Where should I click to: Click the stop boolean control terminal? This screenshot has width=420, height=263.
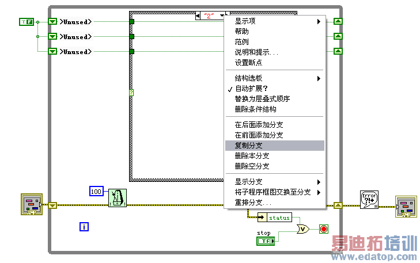point(266,241)
